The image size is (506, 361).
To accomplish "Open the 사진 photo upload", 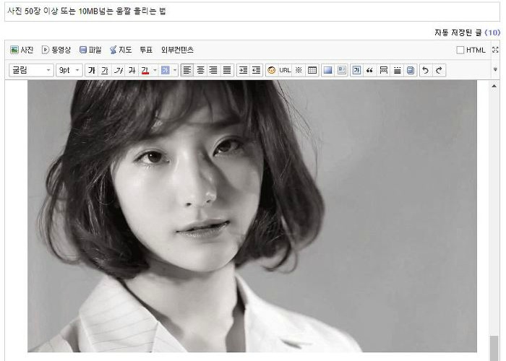I will (x=22, y=50).
